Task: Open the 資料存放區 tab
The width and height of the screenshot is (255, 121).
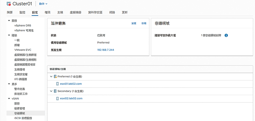Action: point(95,12)
